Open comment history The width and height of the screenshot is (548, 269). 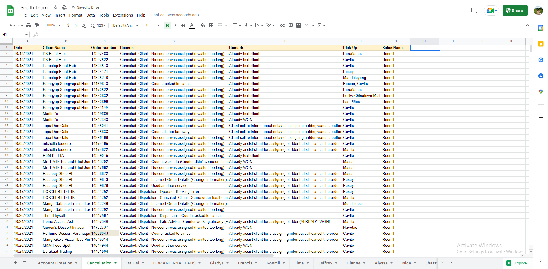pos(474,11)
